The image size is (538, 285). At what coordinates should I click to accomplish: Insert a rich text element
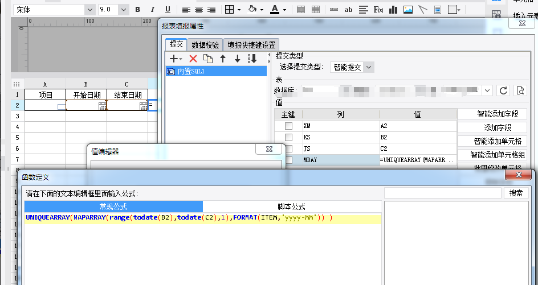click(x=364, y=10)
